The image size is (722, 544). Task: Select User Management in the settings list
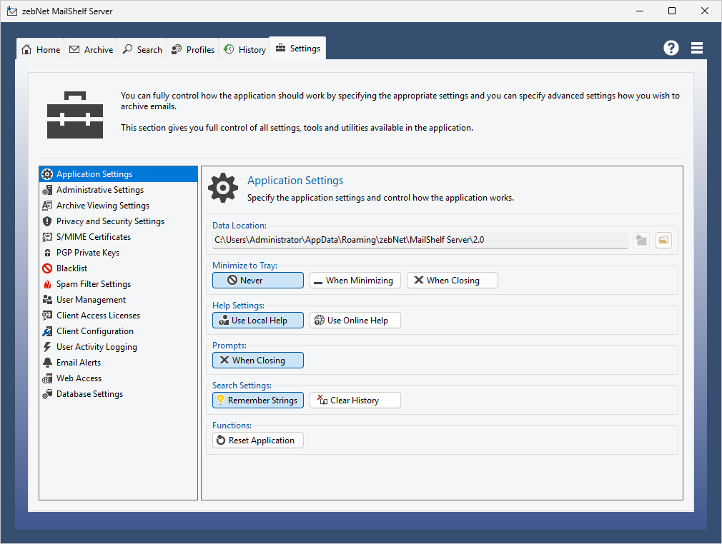tap(91, 300)
